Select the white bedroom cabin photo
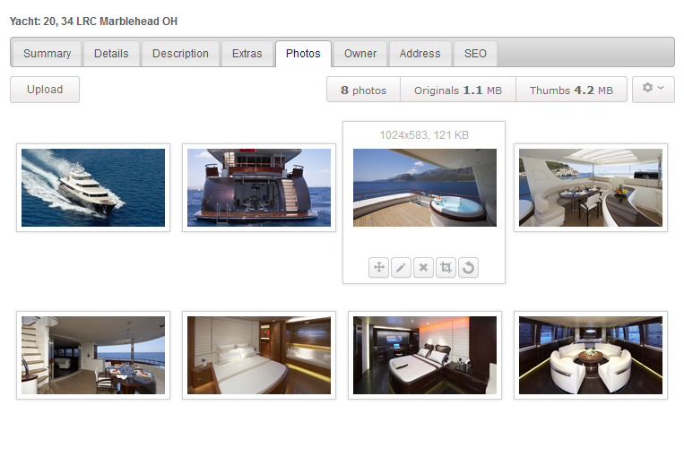The height and width of the screenshot is (474, 684). coord(259,355)
